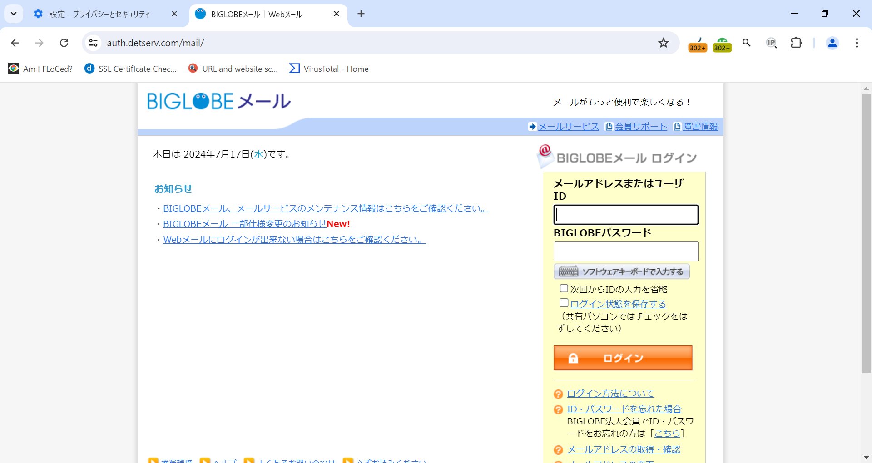Screen dimensions: 872x463
Task: Click the 水 weekday text in date
Action: click(258, 154)
